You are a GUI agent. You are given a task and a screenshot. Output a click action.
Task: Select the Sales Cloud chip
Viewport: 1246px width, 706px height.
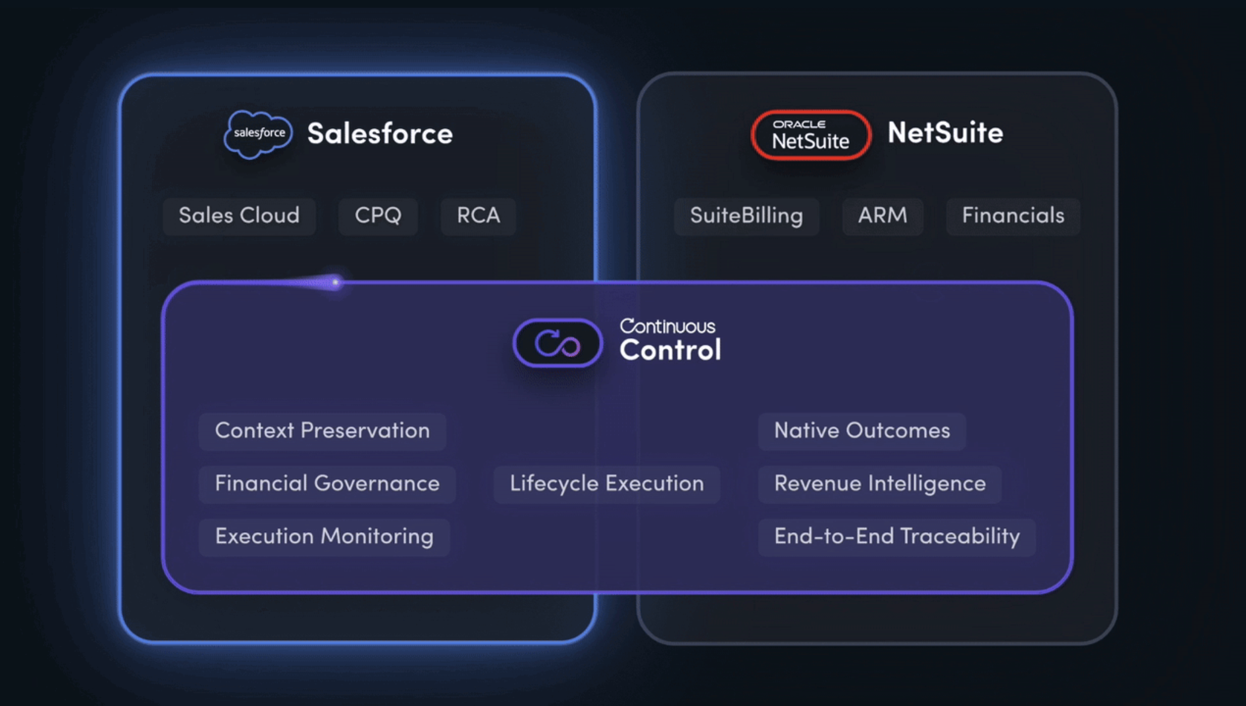(x=239, y=216)
